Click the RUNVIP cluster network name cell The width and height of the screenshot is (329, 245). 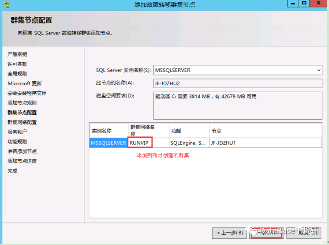click(148, 143)
